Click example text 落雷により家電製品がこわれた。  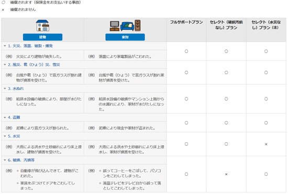pos(125,56)
